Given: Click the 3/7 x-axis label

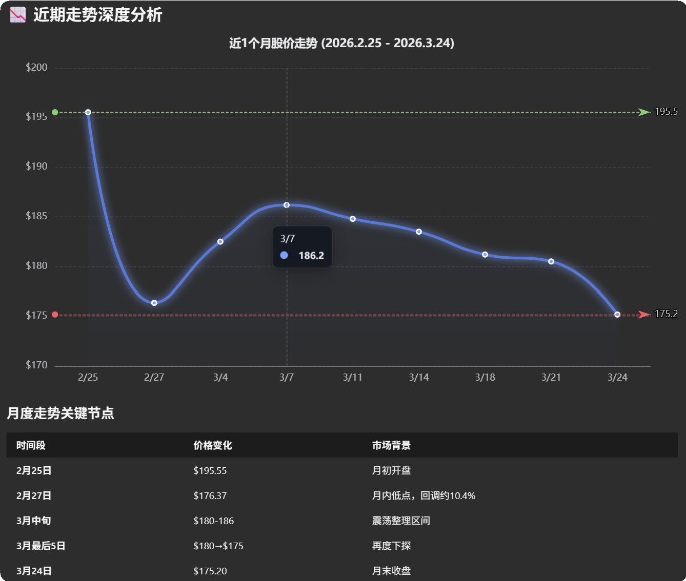Looking at the screenshot, I should (287, 378).
